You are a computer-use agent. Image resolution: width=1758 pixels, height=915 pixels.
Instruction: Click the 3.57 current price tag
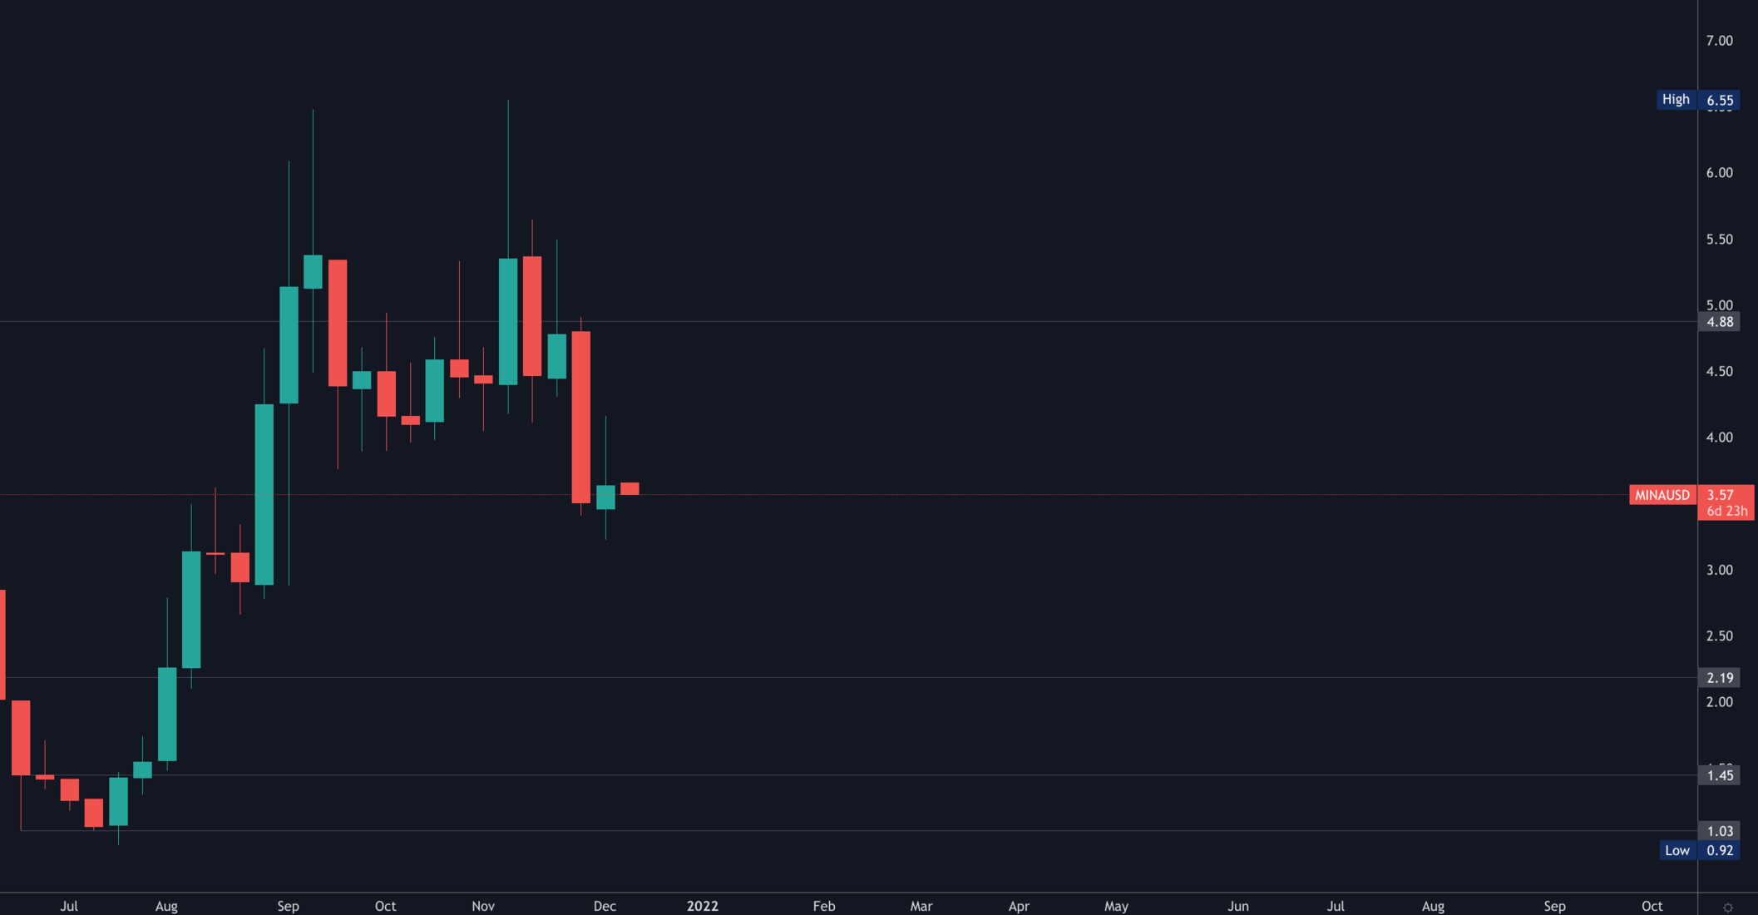click(1720, 495)
